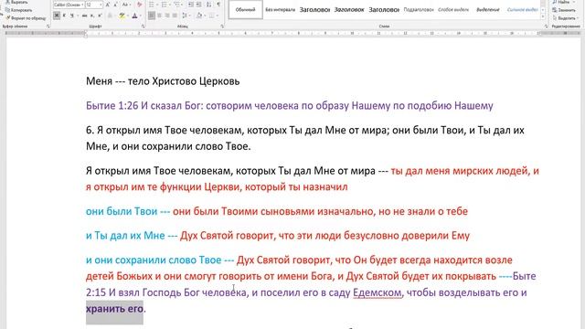The width and height of the screenshot is (585, 329).
Task: Clear all formatting with the eraser icon
Action: pos(140,5)
